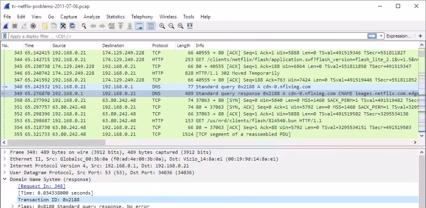This screenshot has height=208, width=426.
Task: Jump to the first packet icon
Action: click(x=121, y=26)
